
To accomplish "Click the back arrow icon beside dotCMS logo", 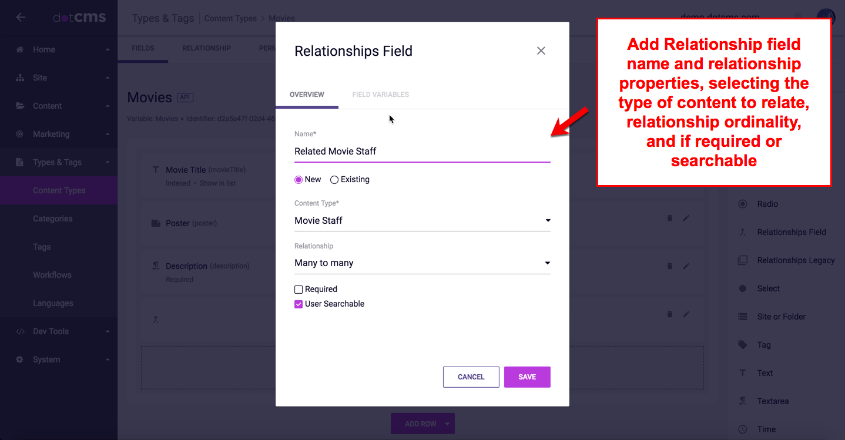I will point(21,17).
